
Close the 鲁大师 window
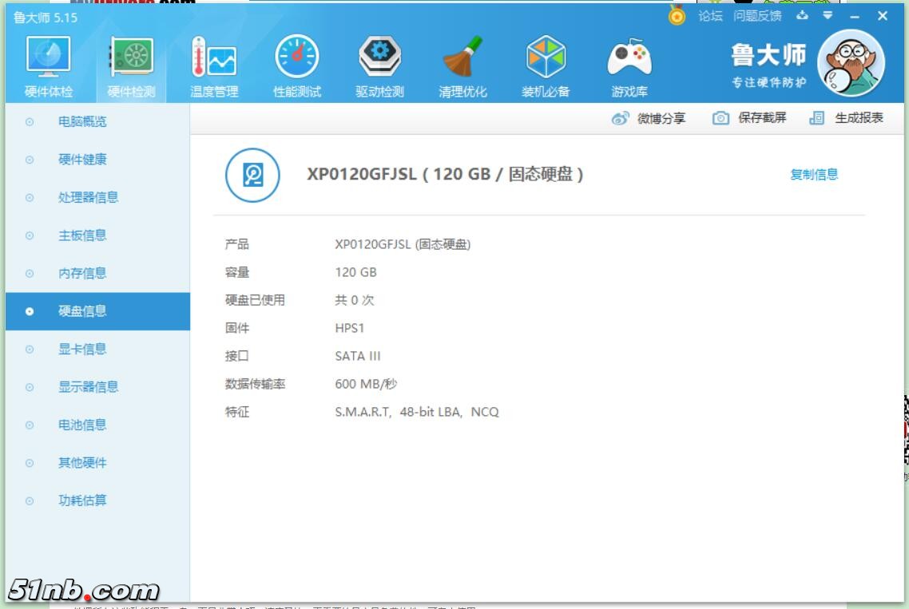tap(883, 16)
